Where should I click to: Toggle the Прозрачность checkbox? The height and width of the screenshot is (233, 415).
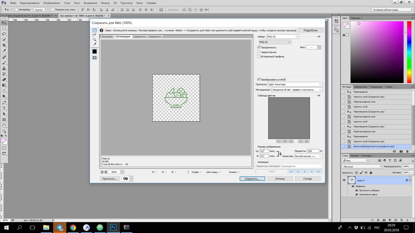click(259, 47)
